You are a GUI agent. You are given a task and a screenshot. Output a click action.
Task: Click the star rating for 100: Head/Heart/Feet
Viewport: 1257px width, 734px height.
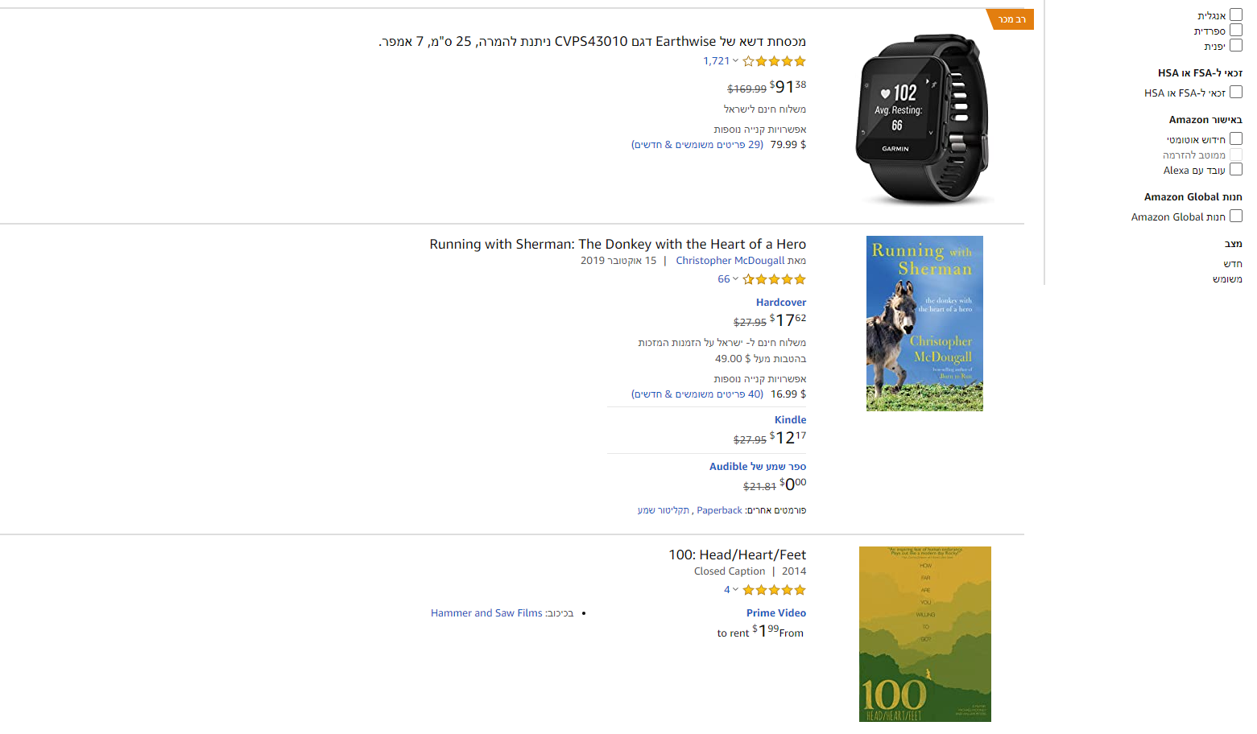click(x=774, y=590)
